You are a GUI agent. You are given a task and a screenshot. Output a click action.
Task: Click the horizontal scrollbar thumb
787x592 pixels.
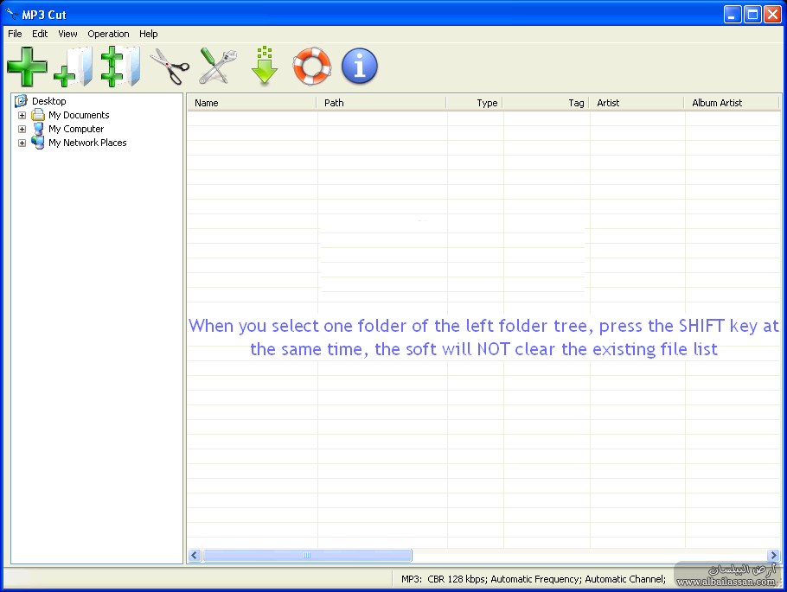306,555
